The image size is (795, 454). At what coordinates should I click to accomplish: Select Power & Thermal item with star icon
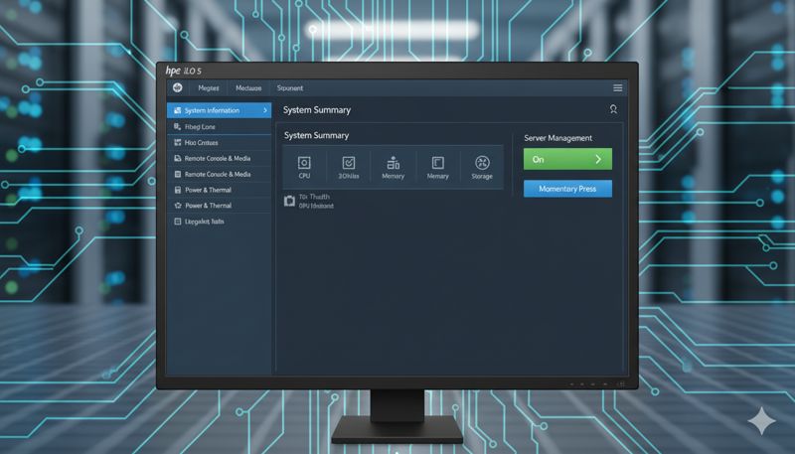tap(208, 206)
